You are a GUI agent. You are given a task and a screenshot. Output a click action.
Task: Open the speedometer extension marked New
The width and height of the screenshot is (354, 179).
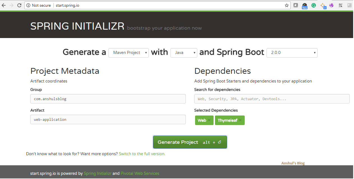pyautogui.click(x=305, y=6)
